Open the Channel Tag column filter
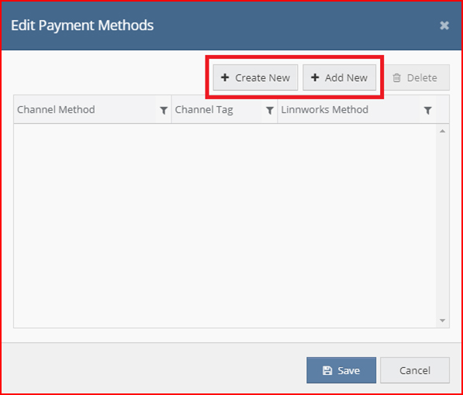The width and height of the screenshot is (463, 395). pyautogui.click(x=270, y=110)
